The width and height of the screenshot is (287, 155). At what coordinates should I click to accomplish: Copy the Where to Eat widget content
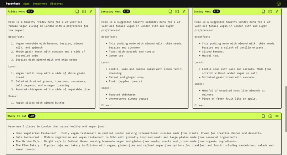click(263, 116)
